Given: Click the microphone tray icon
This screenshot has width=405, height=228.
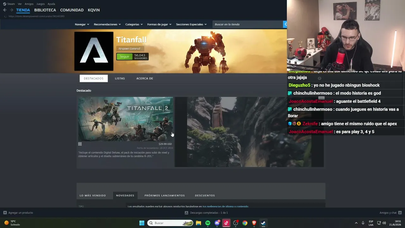Looking at the screenshot, I should [x=363, y=223].
